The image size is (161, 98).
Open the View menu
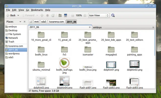(x=21, y=10)
